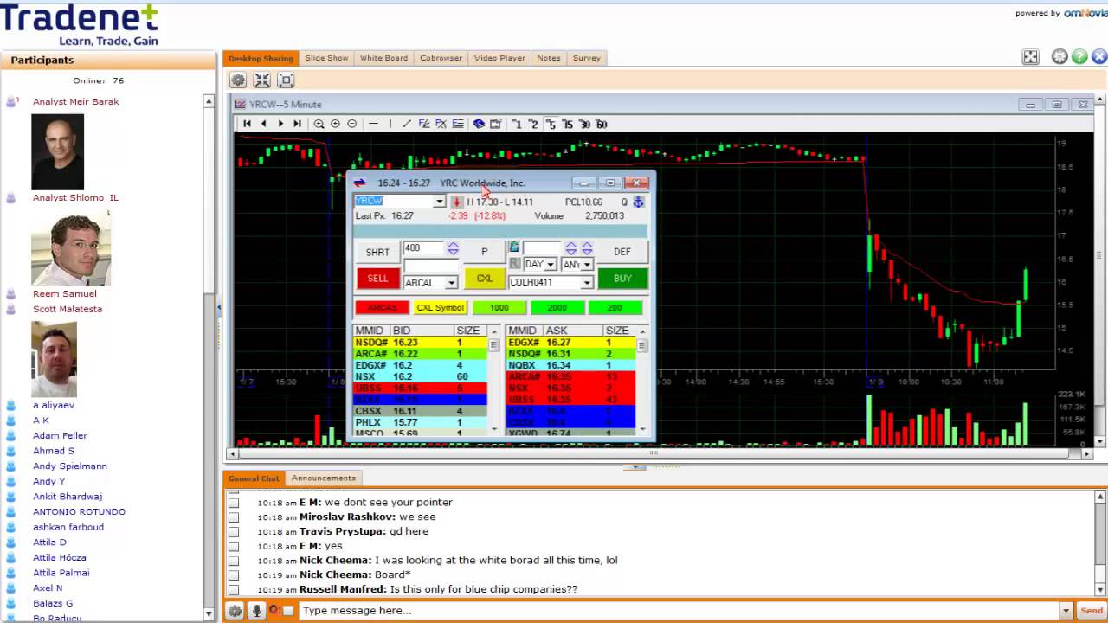Check box beside Miroslav Rashkov message

tap(233, 517)
